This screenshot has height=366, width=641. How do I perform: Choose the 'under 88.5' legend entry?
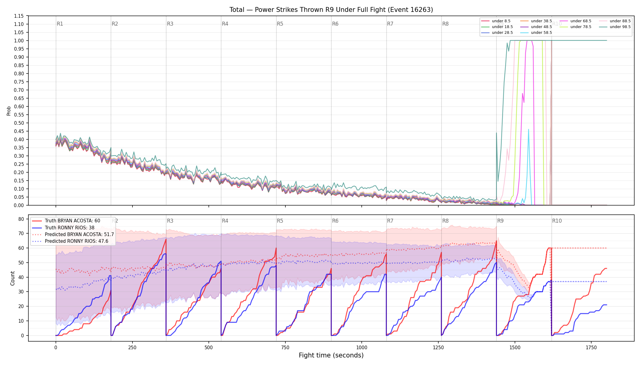[615, 21]
